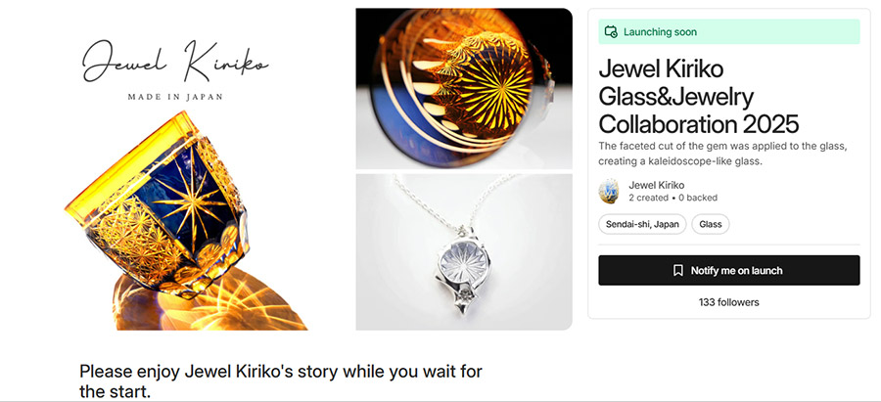Click the 2 created • 0 backed text
Screen dimensions: 881x402
(x=673, y=198)
